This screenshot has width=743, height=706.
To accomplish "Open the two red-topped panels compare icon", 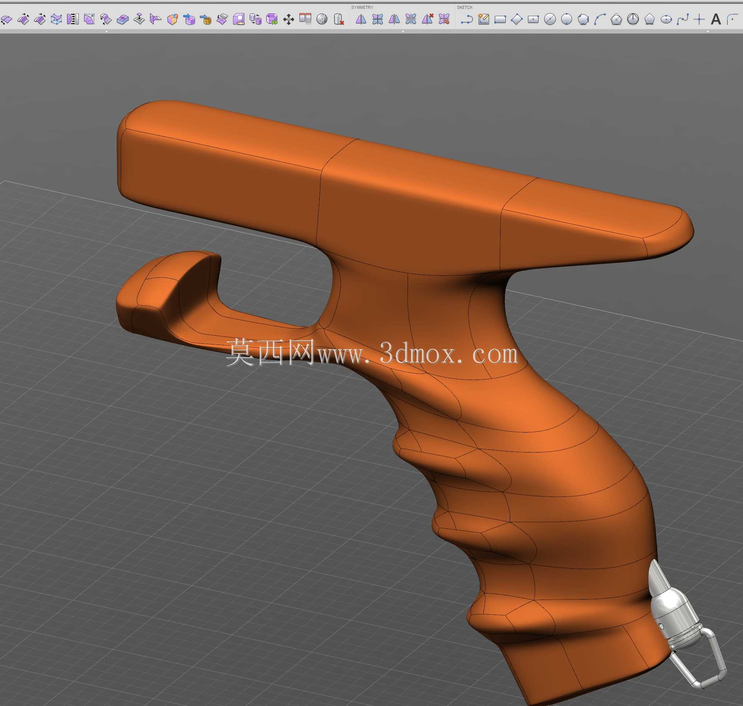I will tap(305, 19).
